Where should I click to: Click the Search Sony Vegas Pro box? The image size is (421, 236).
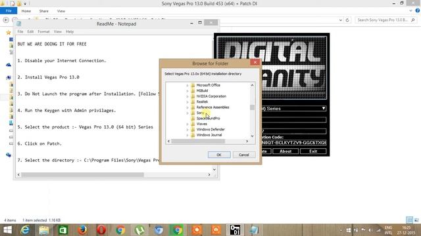tap(386, 20)
